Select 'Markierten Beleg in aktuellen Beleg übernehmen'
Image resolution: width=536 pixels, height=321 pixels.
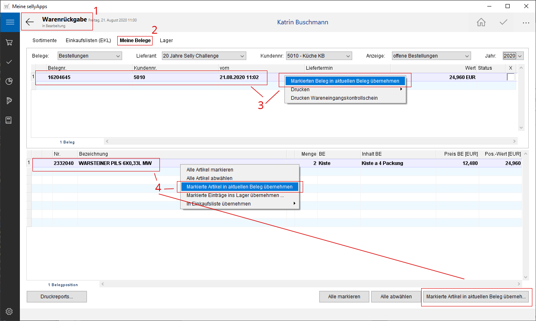pyautogui.click(x=344, y=81)
